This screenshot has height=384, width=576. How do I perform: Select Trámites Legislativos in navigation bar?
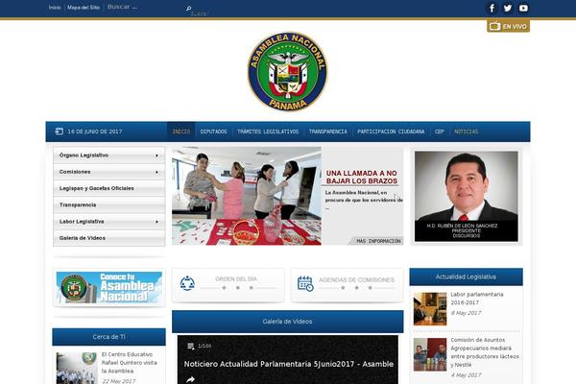point(268,132)
